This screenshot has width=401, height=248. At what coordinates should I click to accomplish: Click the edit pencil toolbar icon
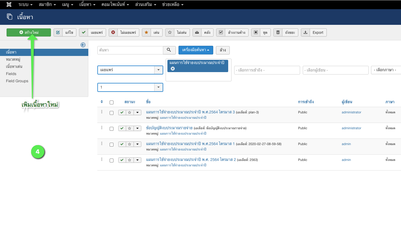[58, 32]
